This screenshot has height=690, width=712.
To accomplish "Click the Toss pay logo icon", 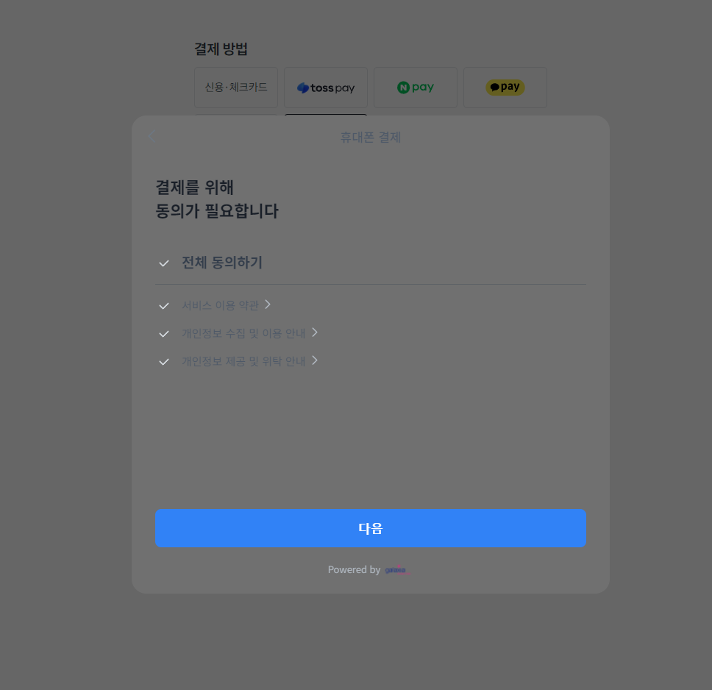I will 303,88.
